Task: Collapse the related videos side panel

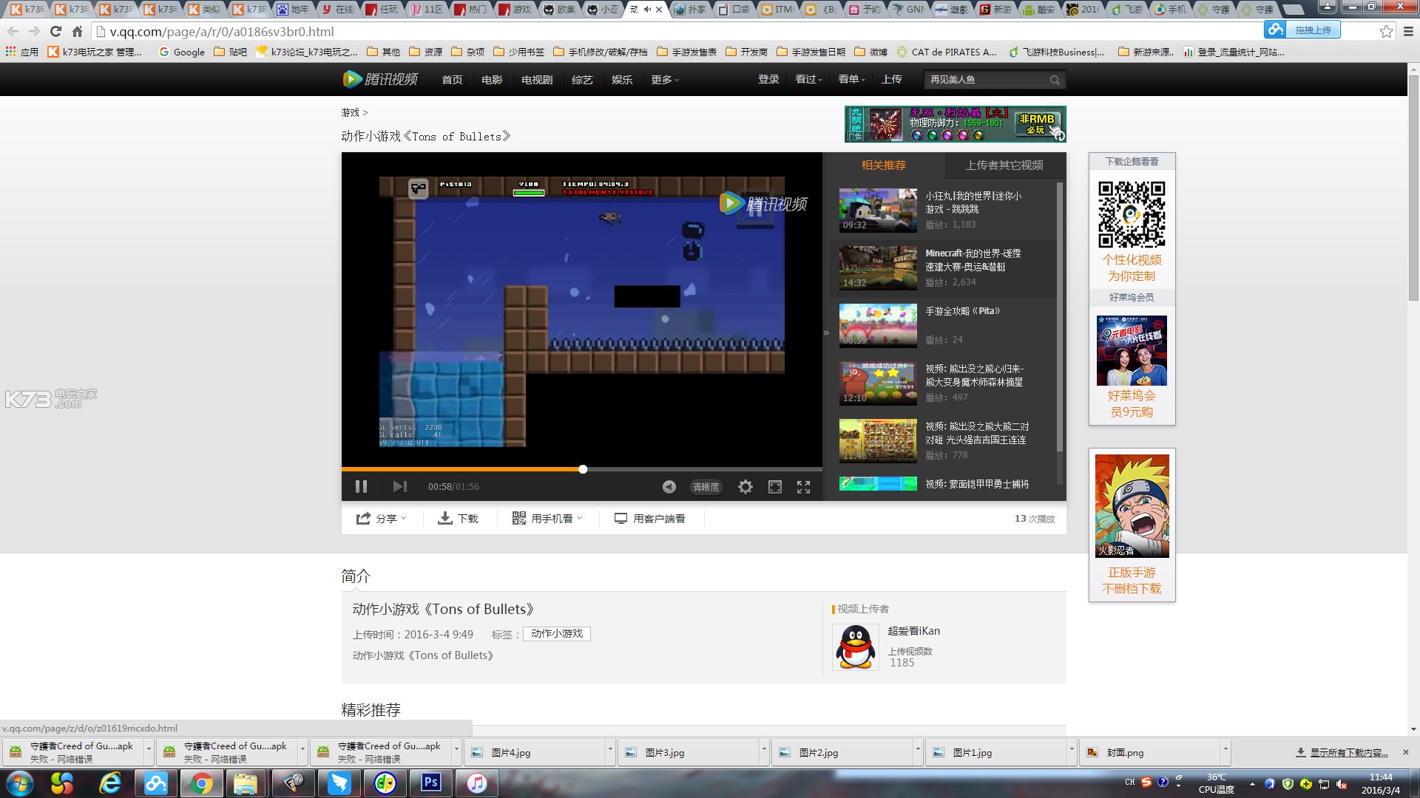Action: pyautogui.click(x=826, y=333)
